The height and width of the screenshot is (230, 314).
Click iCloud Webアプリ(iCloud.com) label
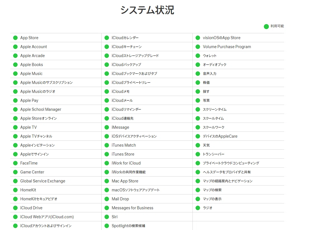47,217
